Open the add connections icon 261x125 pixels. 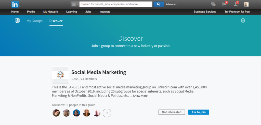click(236, 4)
